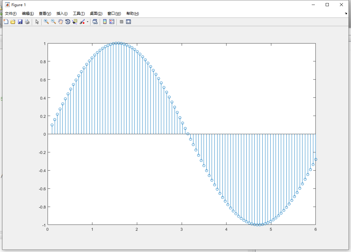Open the 查看(V) menu
351x252 pixels.
45,13
